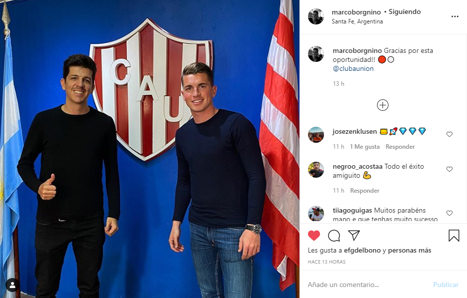
Task: Reply to josezenklusen's comment
Action: point(400,147)
